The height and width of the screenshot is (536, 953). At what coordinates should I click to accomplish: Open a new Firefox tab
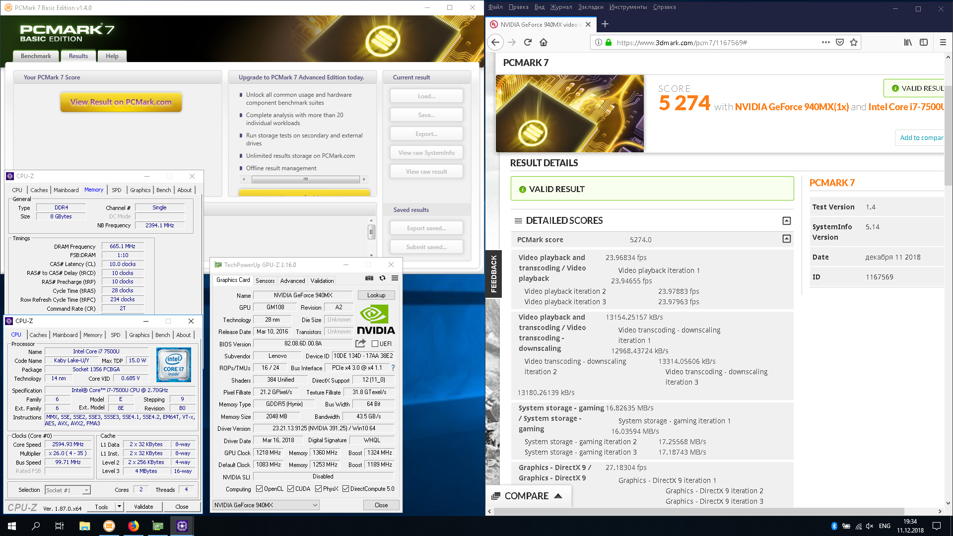click(x=605, y=24)
